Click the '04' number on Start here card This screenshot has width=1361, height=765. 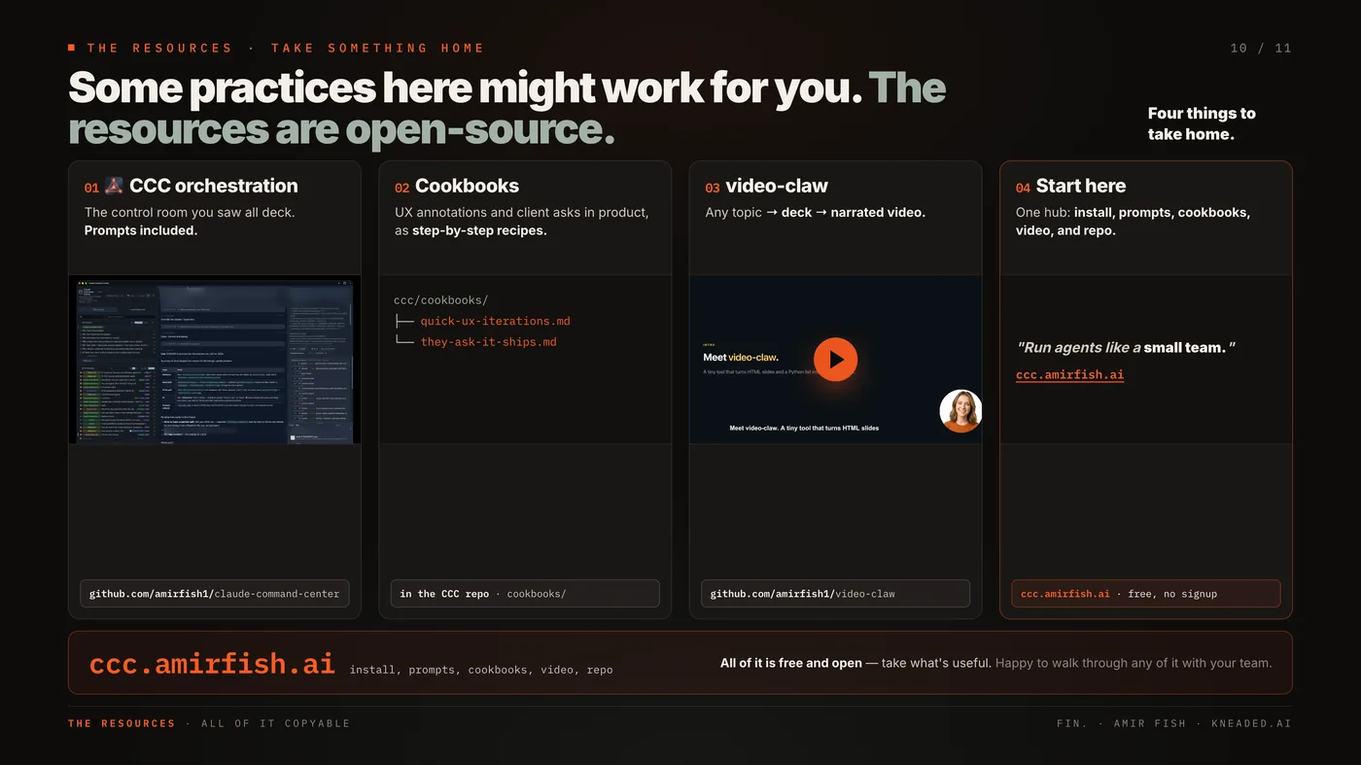point(1023,188)
